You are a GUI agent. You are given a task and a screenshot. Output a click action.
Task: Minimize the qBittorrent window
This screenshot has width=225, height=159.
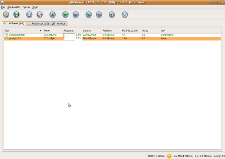[x=212, y=2]
